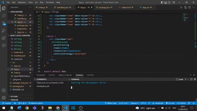Split the terminal pane
The height and width of the screenshot is (111, 197).
coord(191,79)
